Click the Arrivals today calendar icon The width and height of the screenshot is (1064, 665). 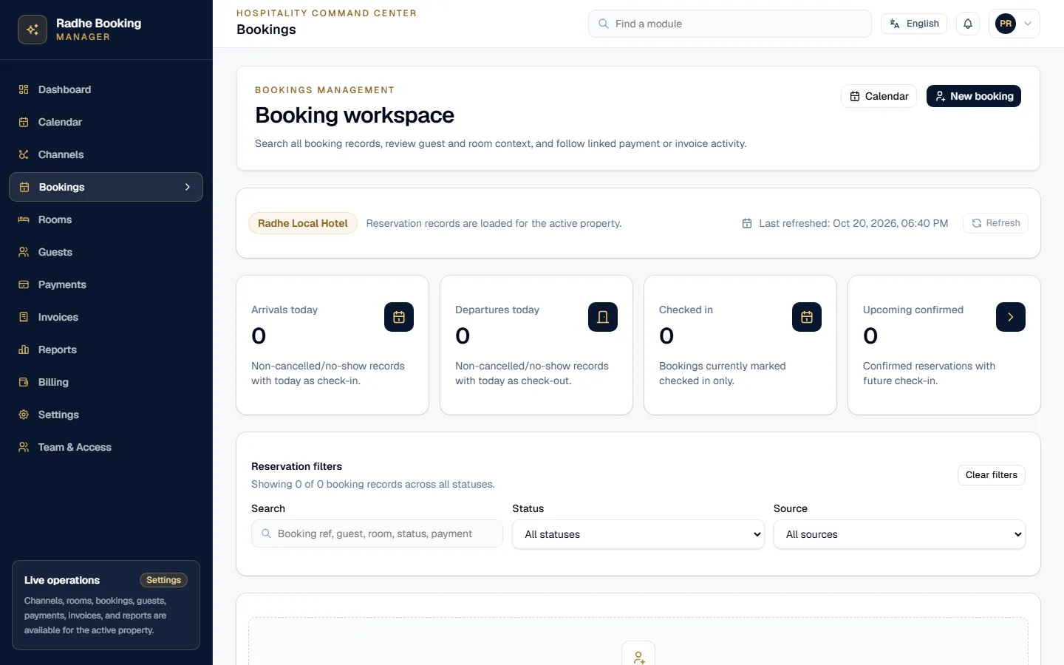[x=399, y=317]
